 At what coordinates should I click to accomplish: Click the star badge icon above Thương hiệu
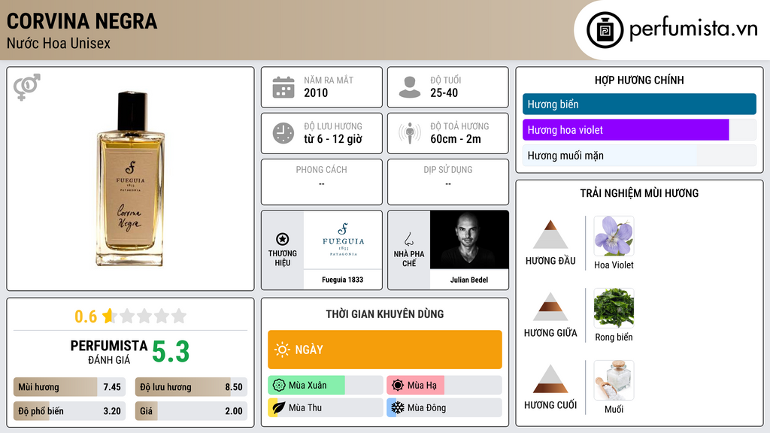(x=283, y=239)
